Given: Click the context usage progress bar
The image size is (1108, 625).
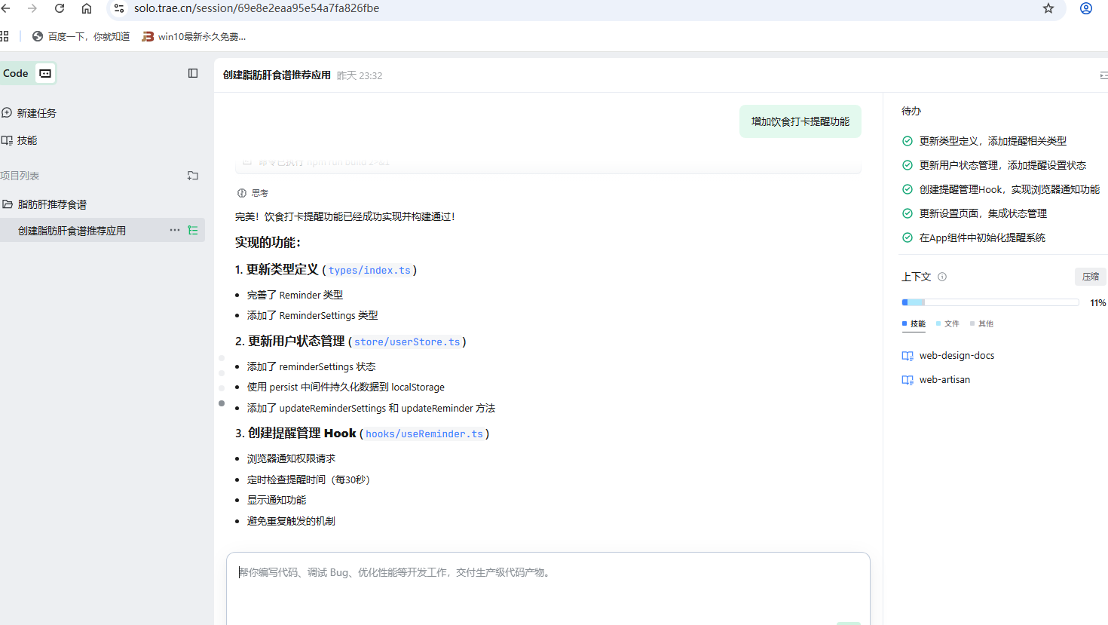Looking at the screenshot, I should pos(990,302).
